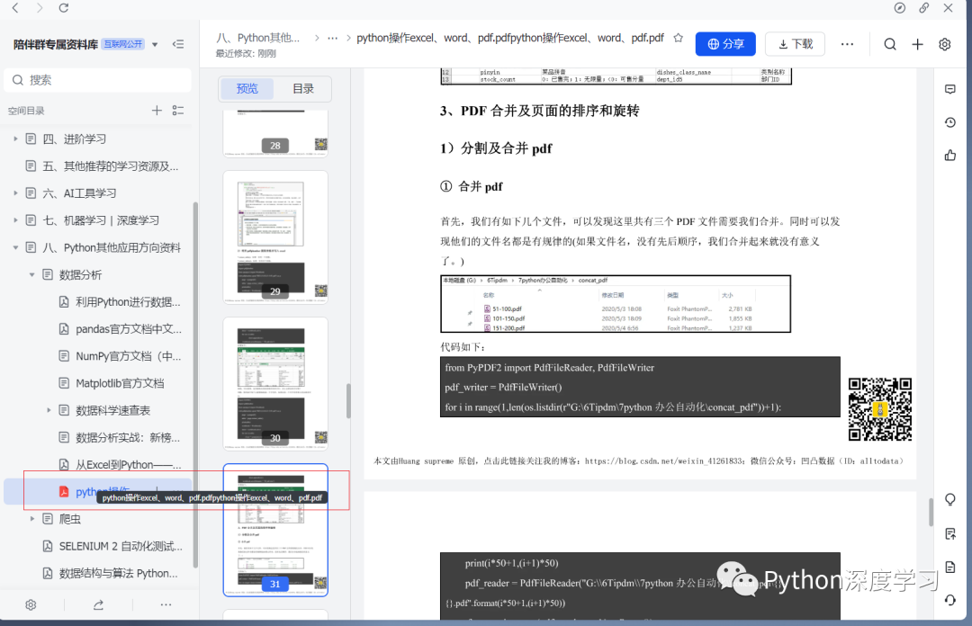Open the gear icon at bottom left
This screenshot has width=972, height=626.
[x=31, y=604]
